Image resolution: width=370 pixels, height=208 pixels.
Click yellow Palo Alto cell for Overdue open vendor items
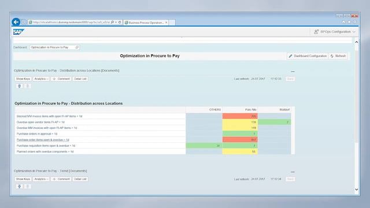pyautogui.click(x=240, y=122)
